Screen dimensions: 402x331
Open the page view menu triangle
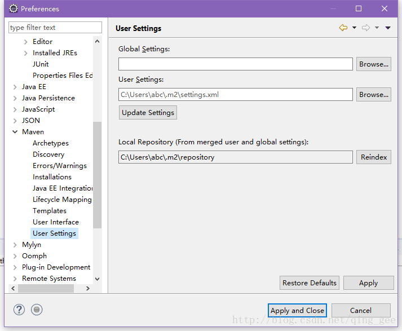(388, 28)
